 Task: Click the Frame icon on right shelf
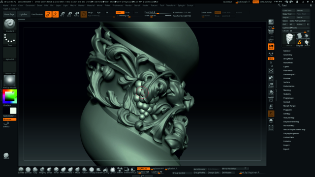271,71
